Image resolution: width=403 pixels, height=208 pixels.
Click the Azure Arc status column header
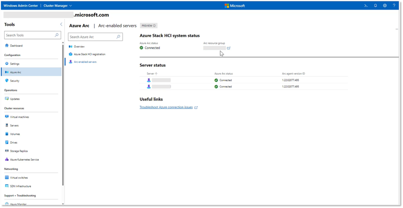(x=223, y=74)
